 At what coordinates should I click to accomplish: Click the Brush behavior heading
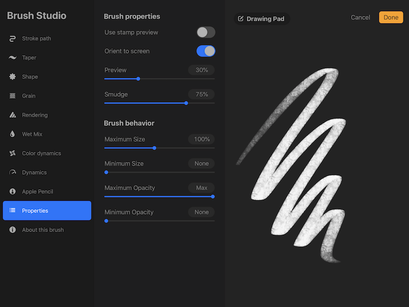[129, 123]
